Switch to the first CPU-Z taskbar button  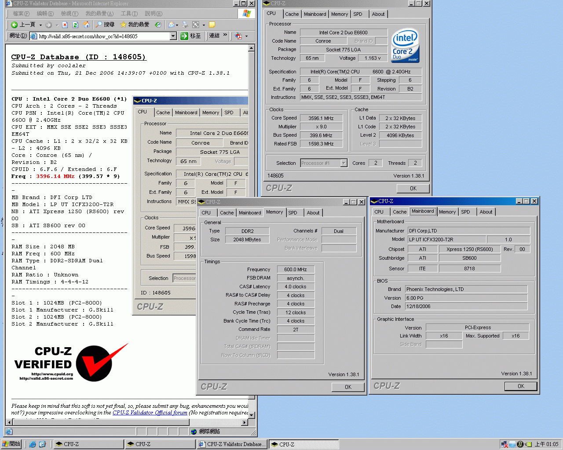point(88,444)
